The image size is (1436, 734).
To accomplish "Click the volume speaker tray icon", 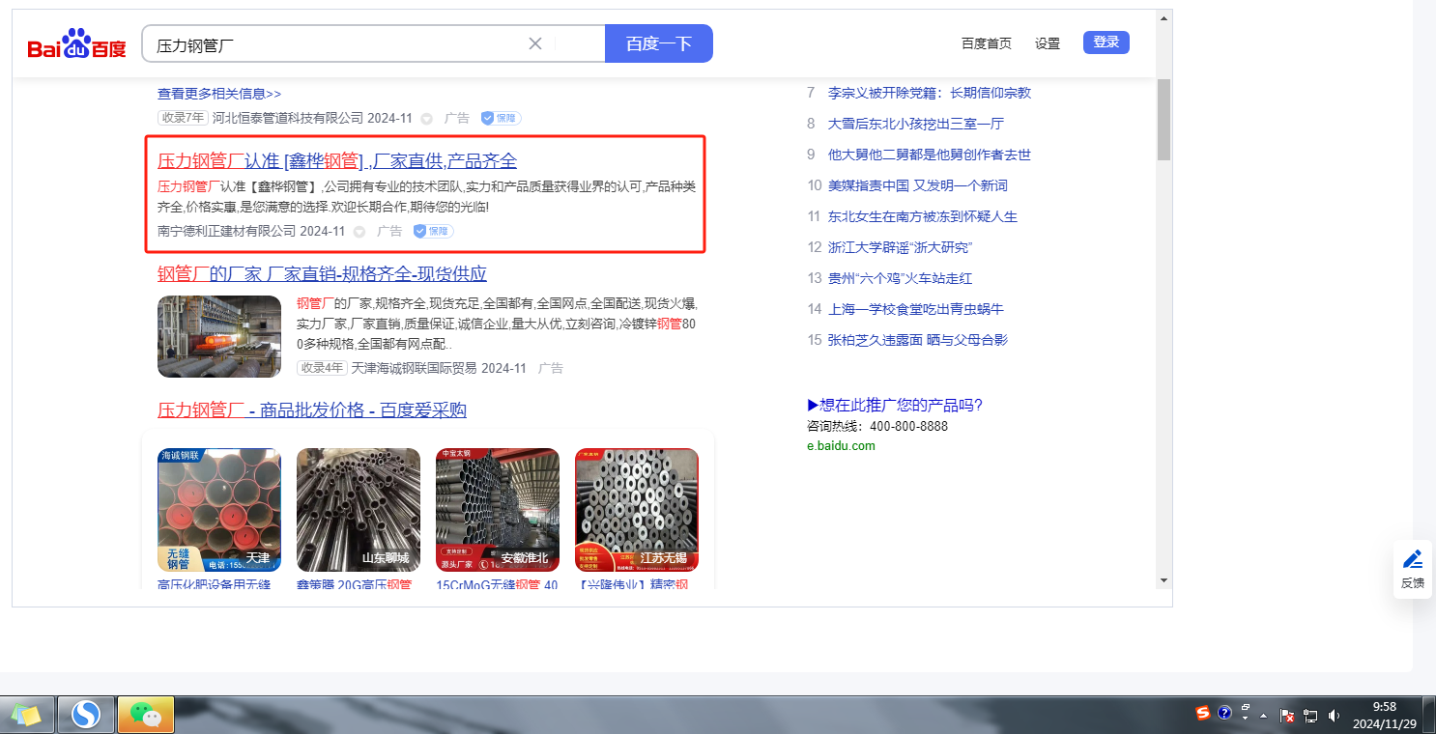I will click(x=1335, y=716).
